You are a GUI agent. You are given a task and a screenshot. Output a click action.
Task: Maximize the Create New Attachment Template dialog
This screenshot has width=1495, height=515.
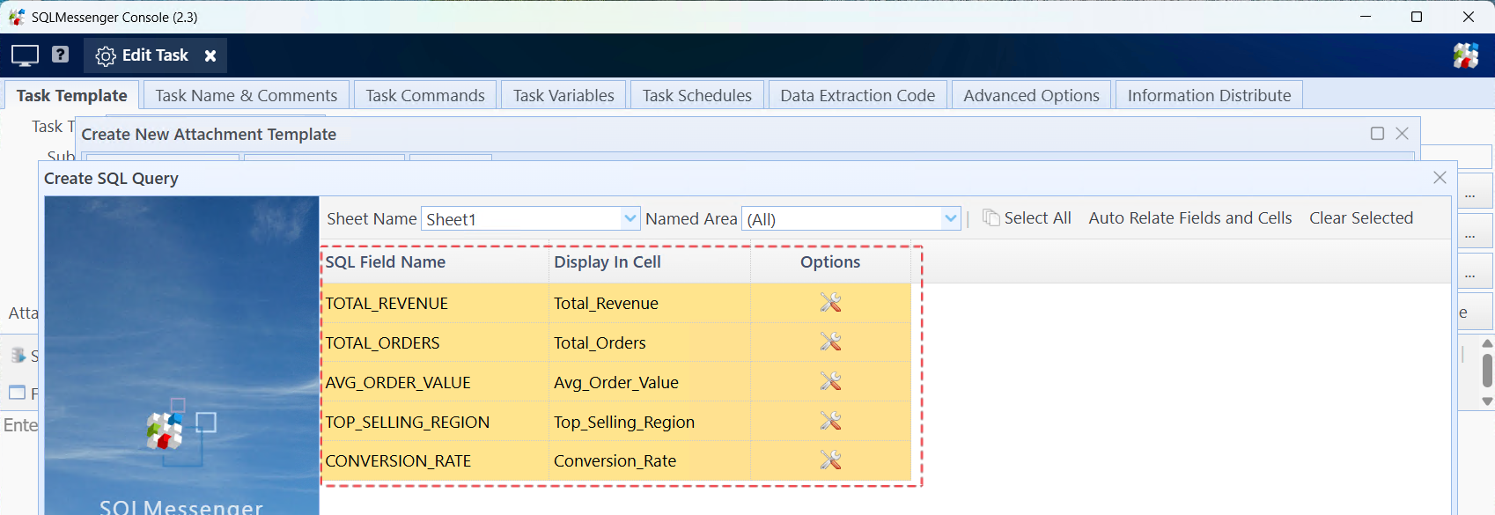point(1377,133)
